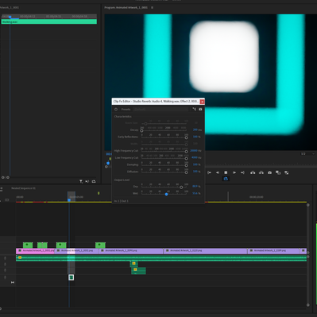Select the Animated Artwork_1_0110.png clip
This screenshot has width=317, height=317.
(205, 250)
